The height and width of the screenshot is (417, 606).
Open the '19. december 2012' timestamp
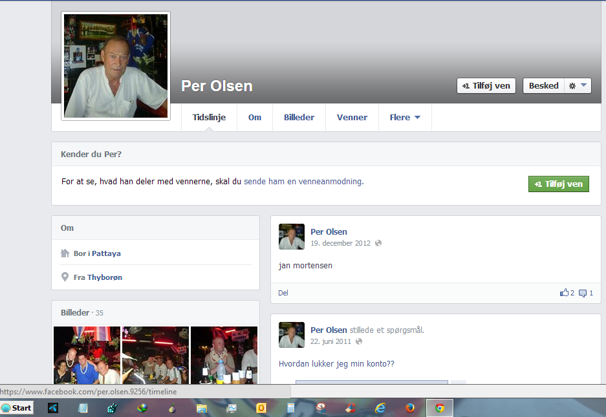[340, 243]
